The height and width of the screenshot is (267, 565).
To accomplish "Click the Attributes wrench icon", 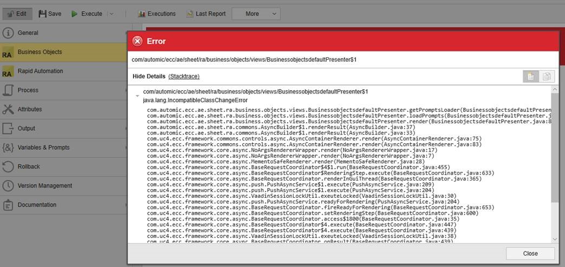I will pos(8,109).
